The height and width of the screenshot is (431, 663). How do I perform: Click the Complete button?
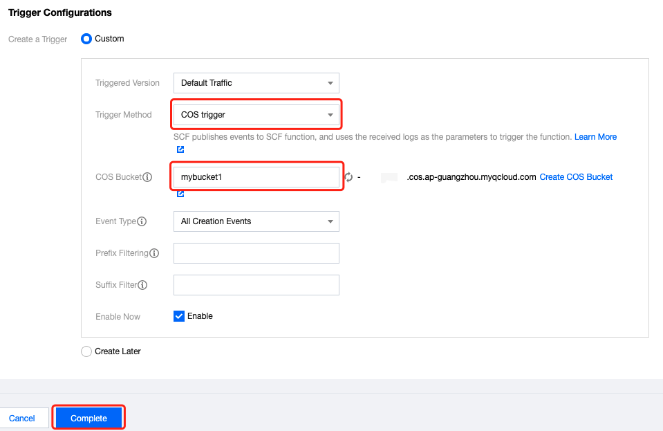pyautogui.click(x=88, y=418)
